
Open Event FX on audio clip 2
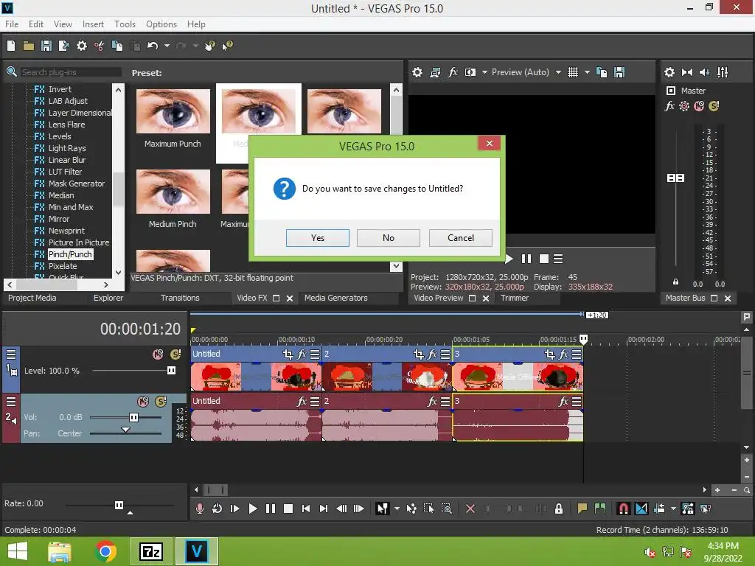[x=432, y=401]
